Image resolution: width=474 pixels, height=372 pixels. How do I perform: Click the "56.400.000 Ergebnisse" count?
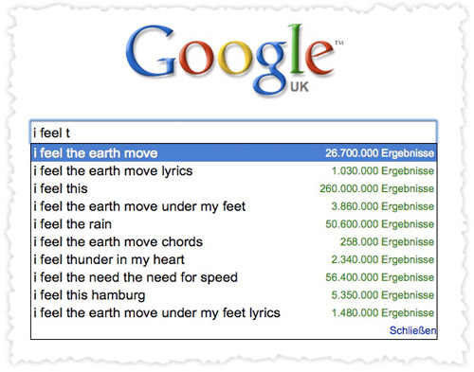pyautogui.click(x=379, y=277)
